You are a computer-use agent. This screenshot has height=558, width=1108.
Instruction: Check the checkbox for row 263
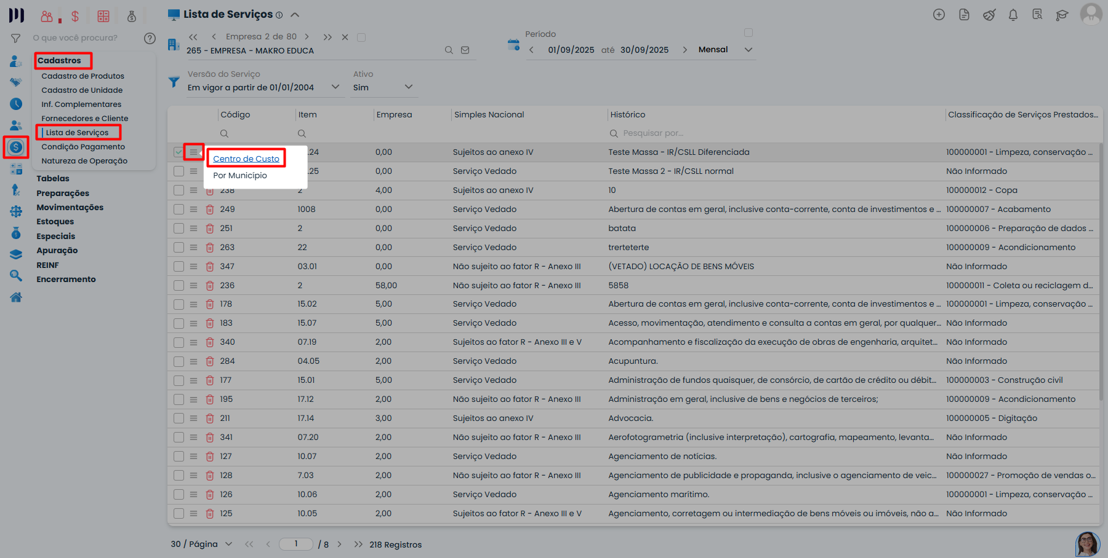[x=179, y=248]
